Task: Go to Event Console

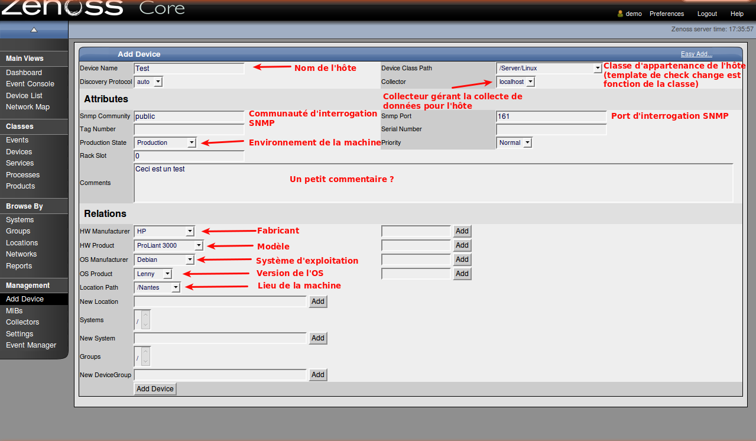Action: coord(30,84)
